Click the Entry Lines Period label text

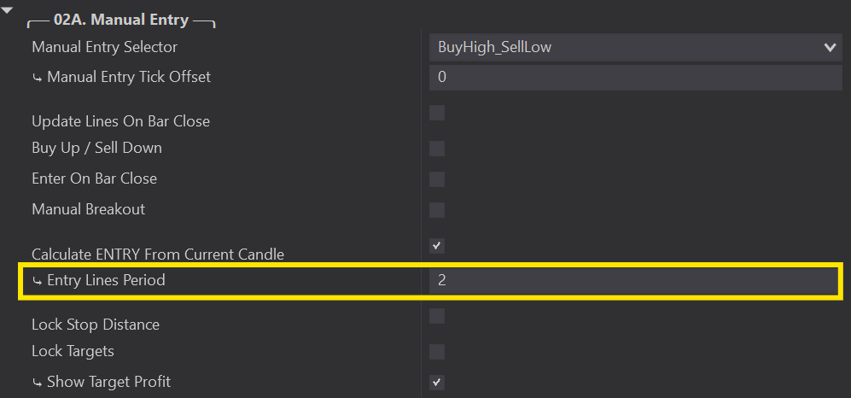106,280
